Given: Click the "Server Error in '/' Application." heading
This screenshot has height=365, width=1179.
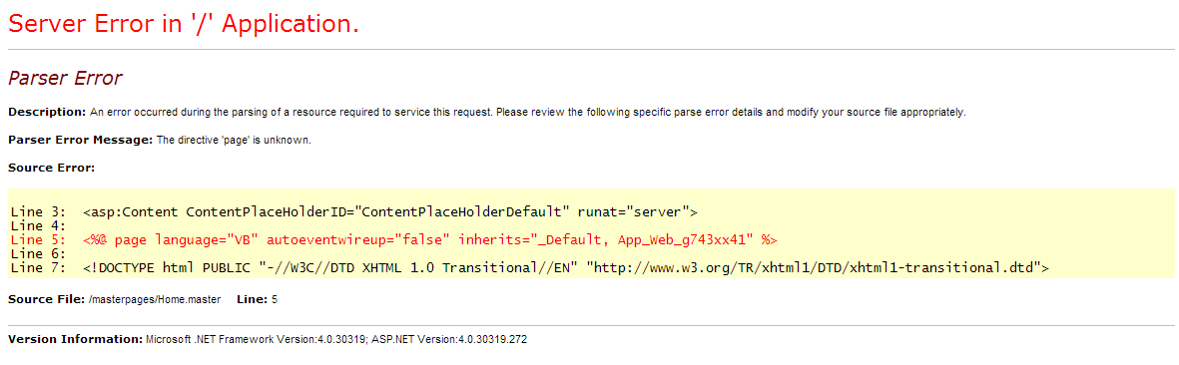Looking at the screenshot, I should coord(184,24).
